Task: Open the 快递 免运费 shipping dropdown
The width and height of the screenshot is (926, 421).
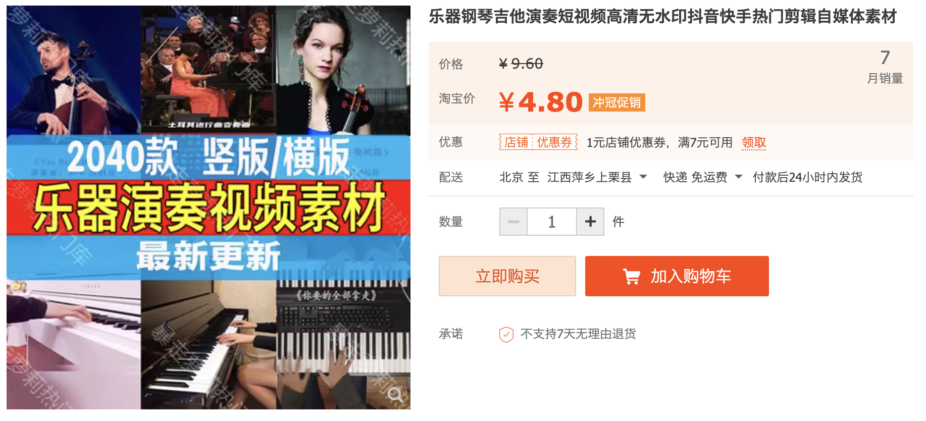Action: pos(702,177)
